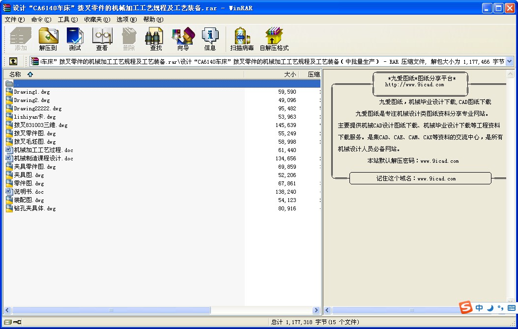Select the file lishiyan卡.dwg
Screen dimensions: 518x329
(x=35, y=117)
